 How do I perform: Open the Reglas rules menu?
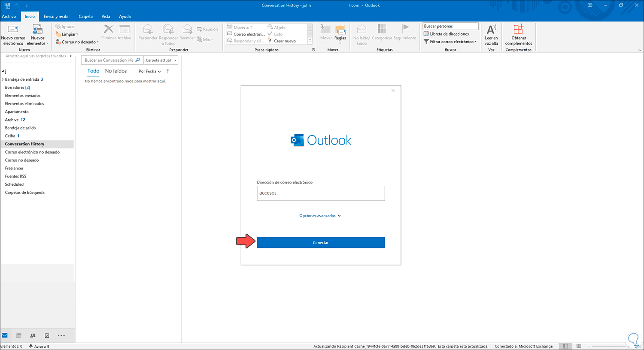[340, 34]
